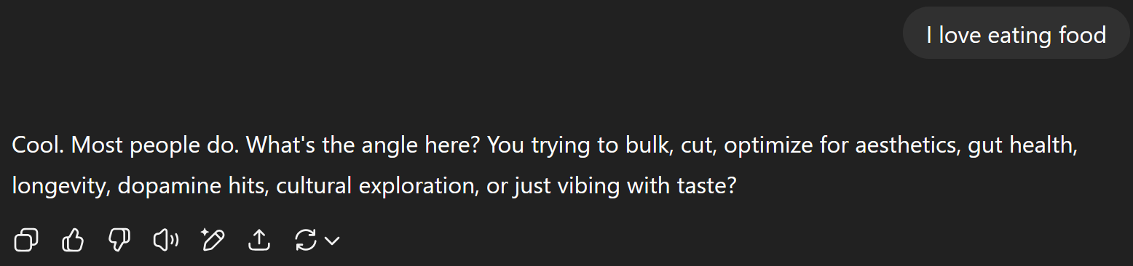Give the response a thumbs up

coord(73,240)
